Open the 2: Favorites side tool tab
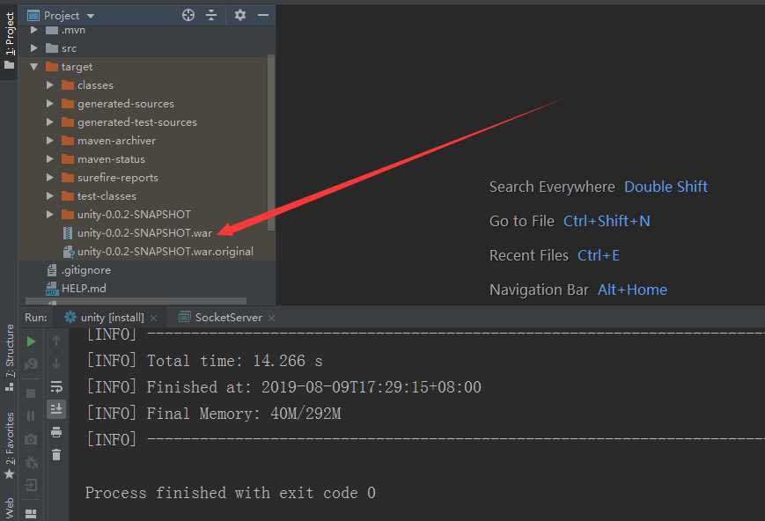 point(10,445)
